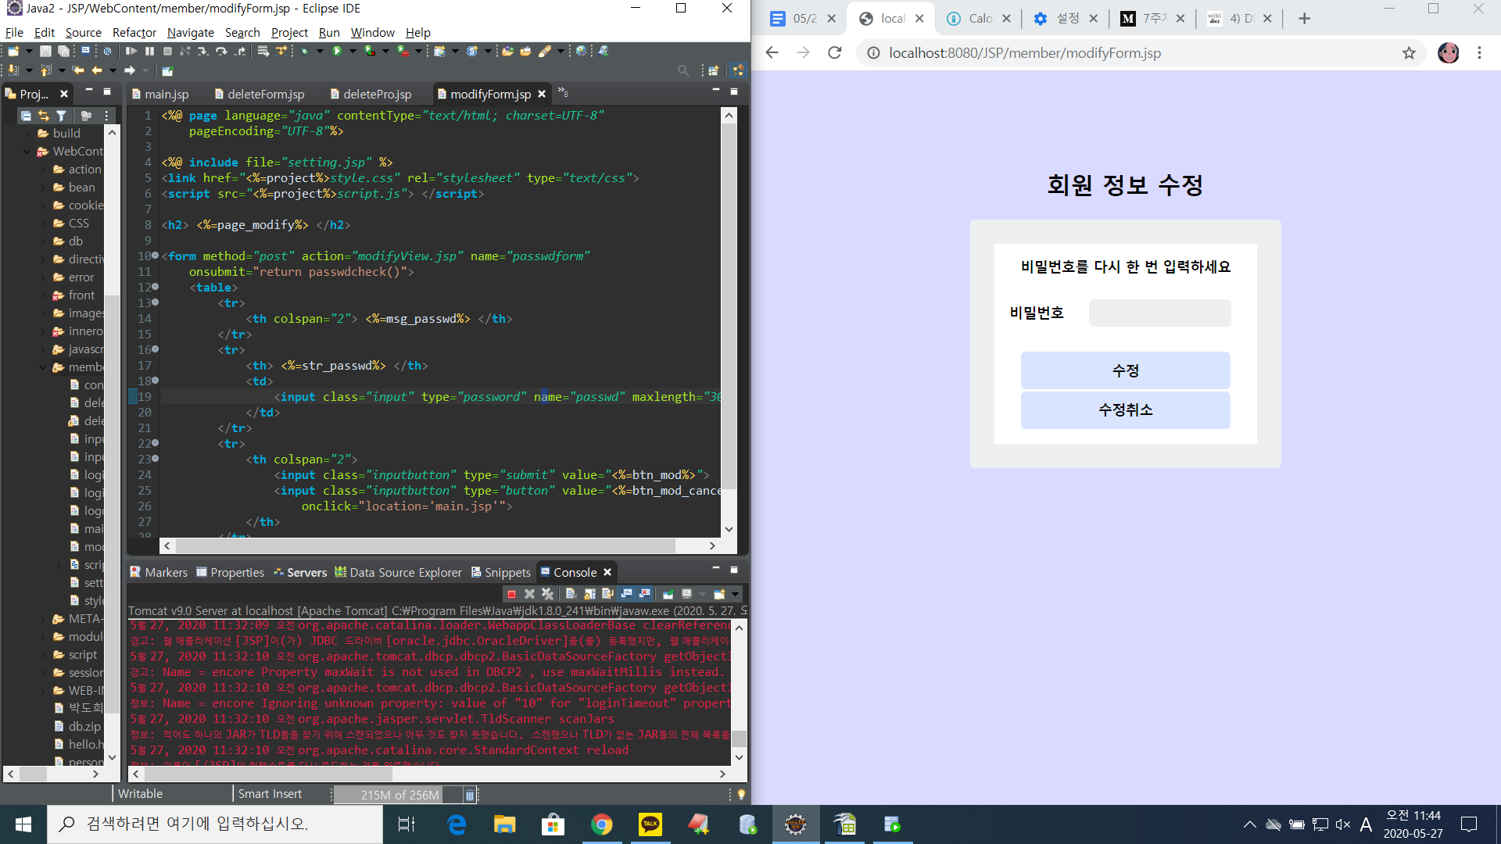Collapse the form tag on line 10

click(155, 256)
